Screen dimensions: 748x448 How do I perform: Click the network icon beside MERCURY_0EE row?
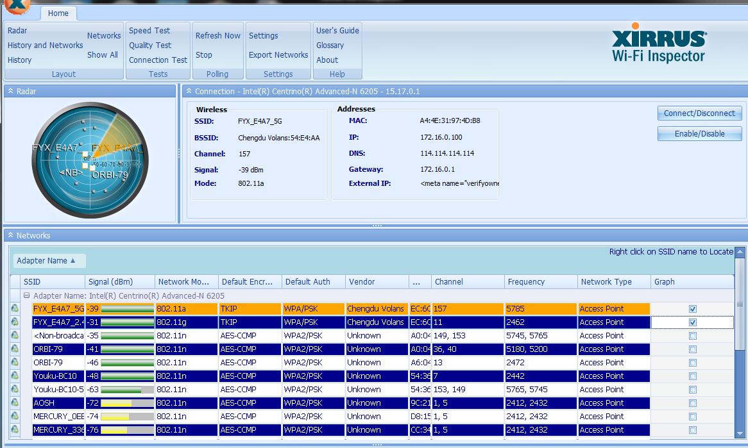click(x=15, y=417)
